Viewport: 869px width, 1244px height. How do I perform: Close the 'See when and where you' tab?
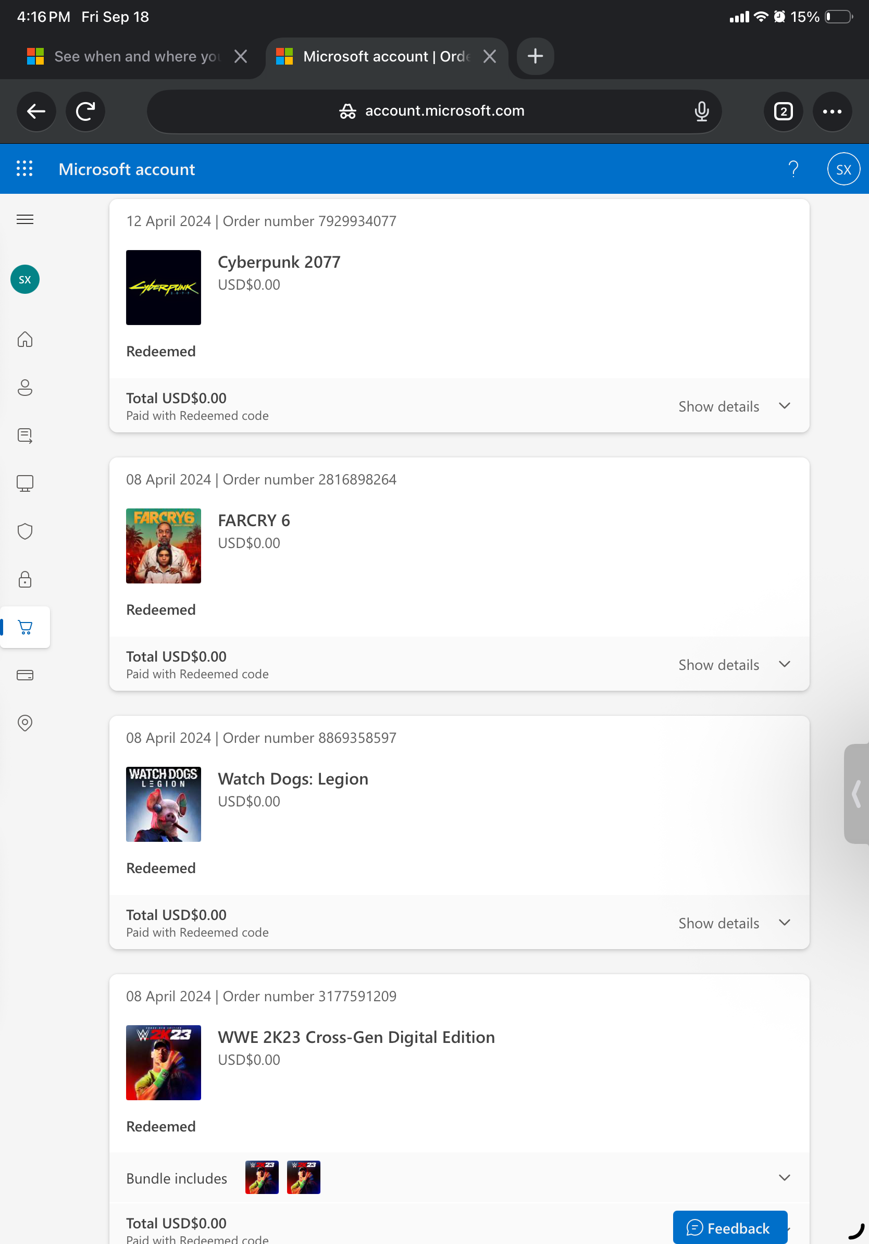pos(241,56)
